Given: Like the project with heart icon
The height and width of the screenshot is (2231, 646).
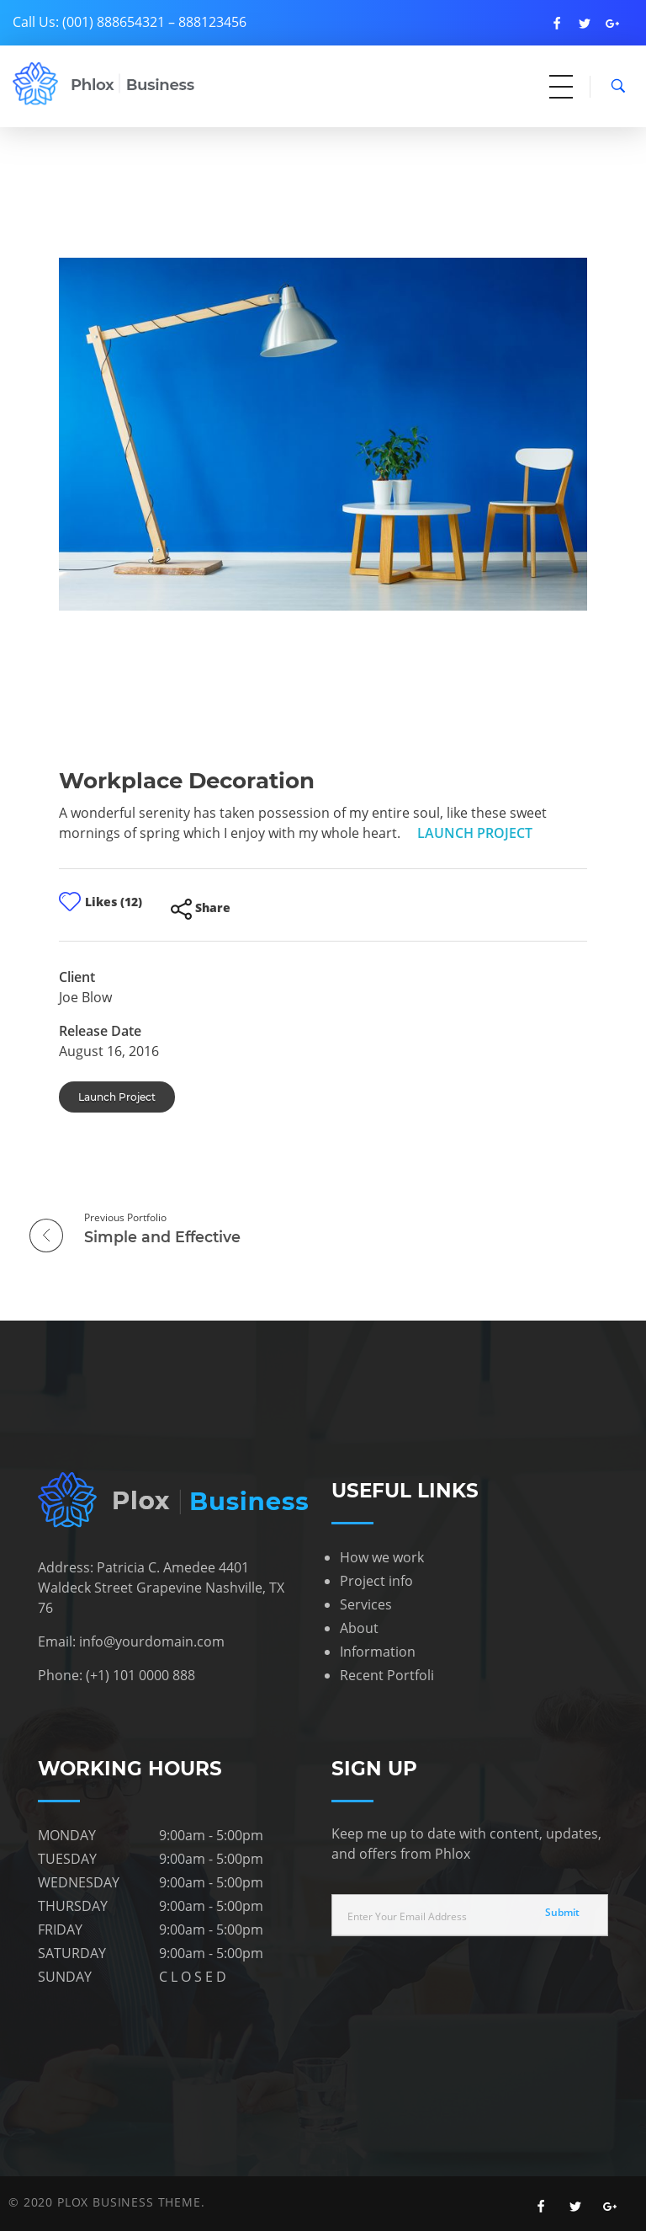Looking at the screenshot, I should point(70,900).
